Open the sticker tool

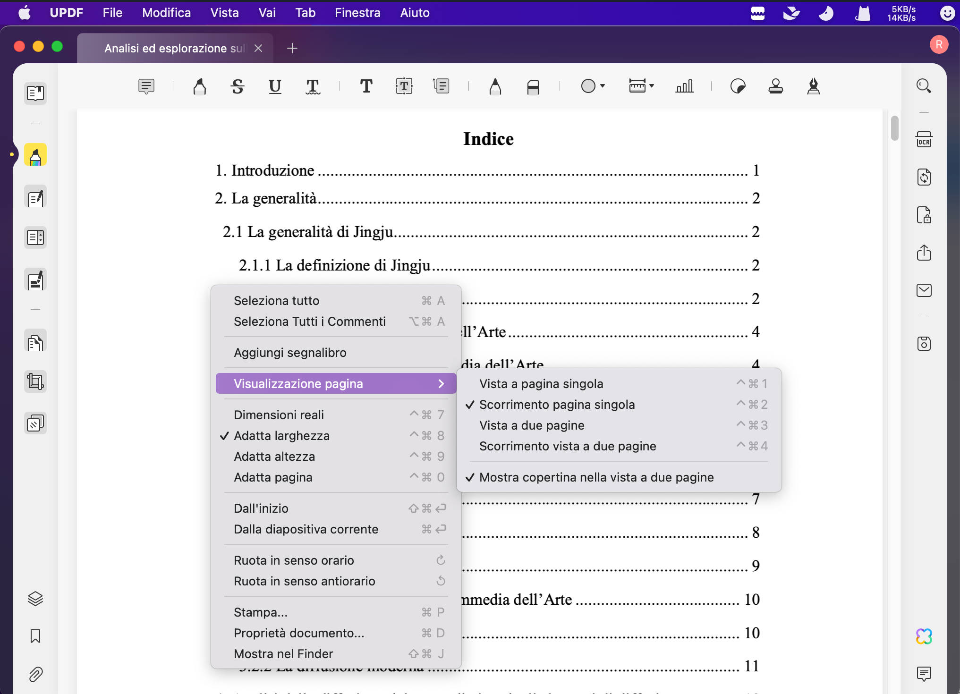click(738, 86)
